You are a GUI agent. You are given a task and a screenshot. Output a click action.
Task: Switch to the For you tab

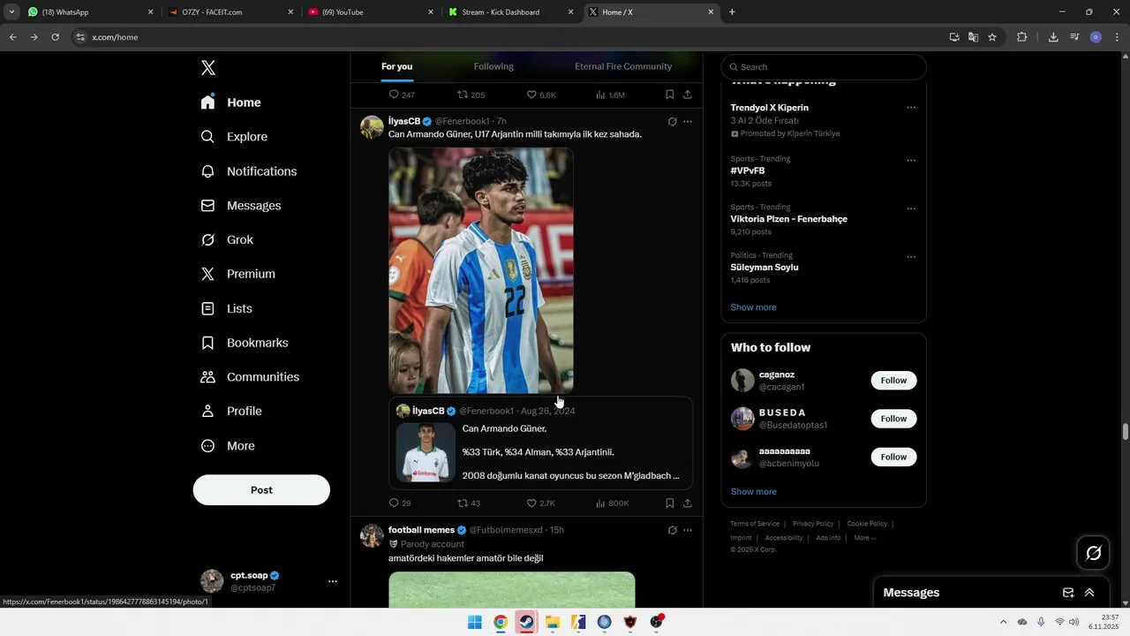pyautogui.click(x=396, y=66)
